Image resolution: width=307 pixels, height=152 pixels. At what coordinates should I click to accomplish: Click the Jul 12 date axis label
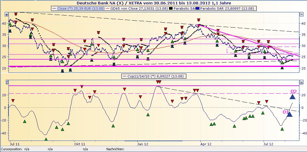click(268, 144)
